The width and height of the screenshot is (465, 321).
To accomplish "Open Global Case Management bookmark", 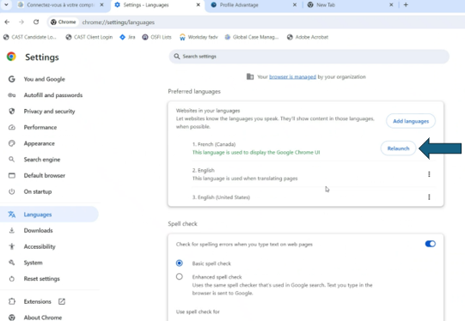I will tap(252, 37).
